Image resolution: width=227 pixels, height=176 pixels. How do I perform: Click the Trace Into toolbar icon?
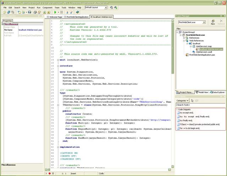coord(67,12)
